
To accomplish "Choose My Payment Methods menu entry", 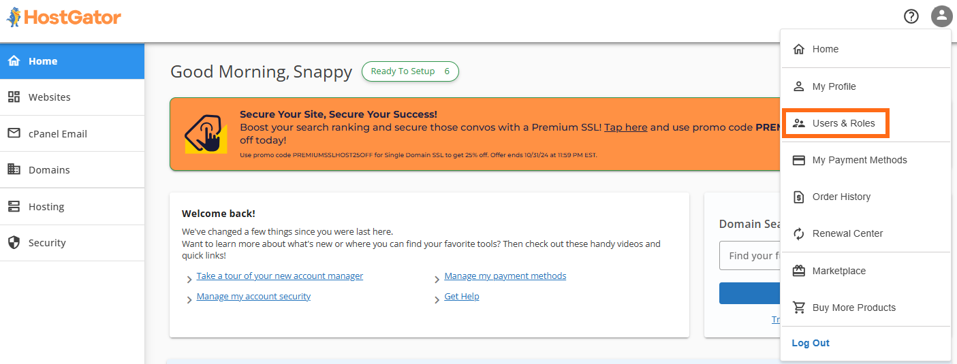I will [x=859, y=160].
